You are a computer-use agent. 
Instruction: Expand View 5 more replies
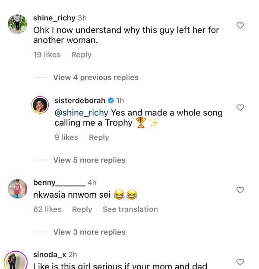[89, 160]
